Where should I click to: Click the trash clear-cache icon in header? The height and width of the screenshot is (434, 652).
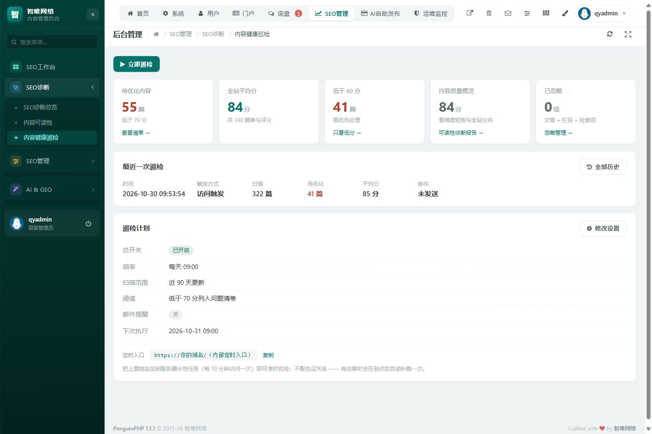pos(489,13)
